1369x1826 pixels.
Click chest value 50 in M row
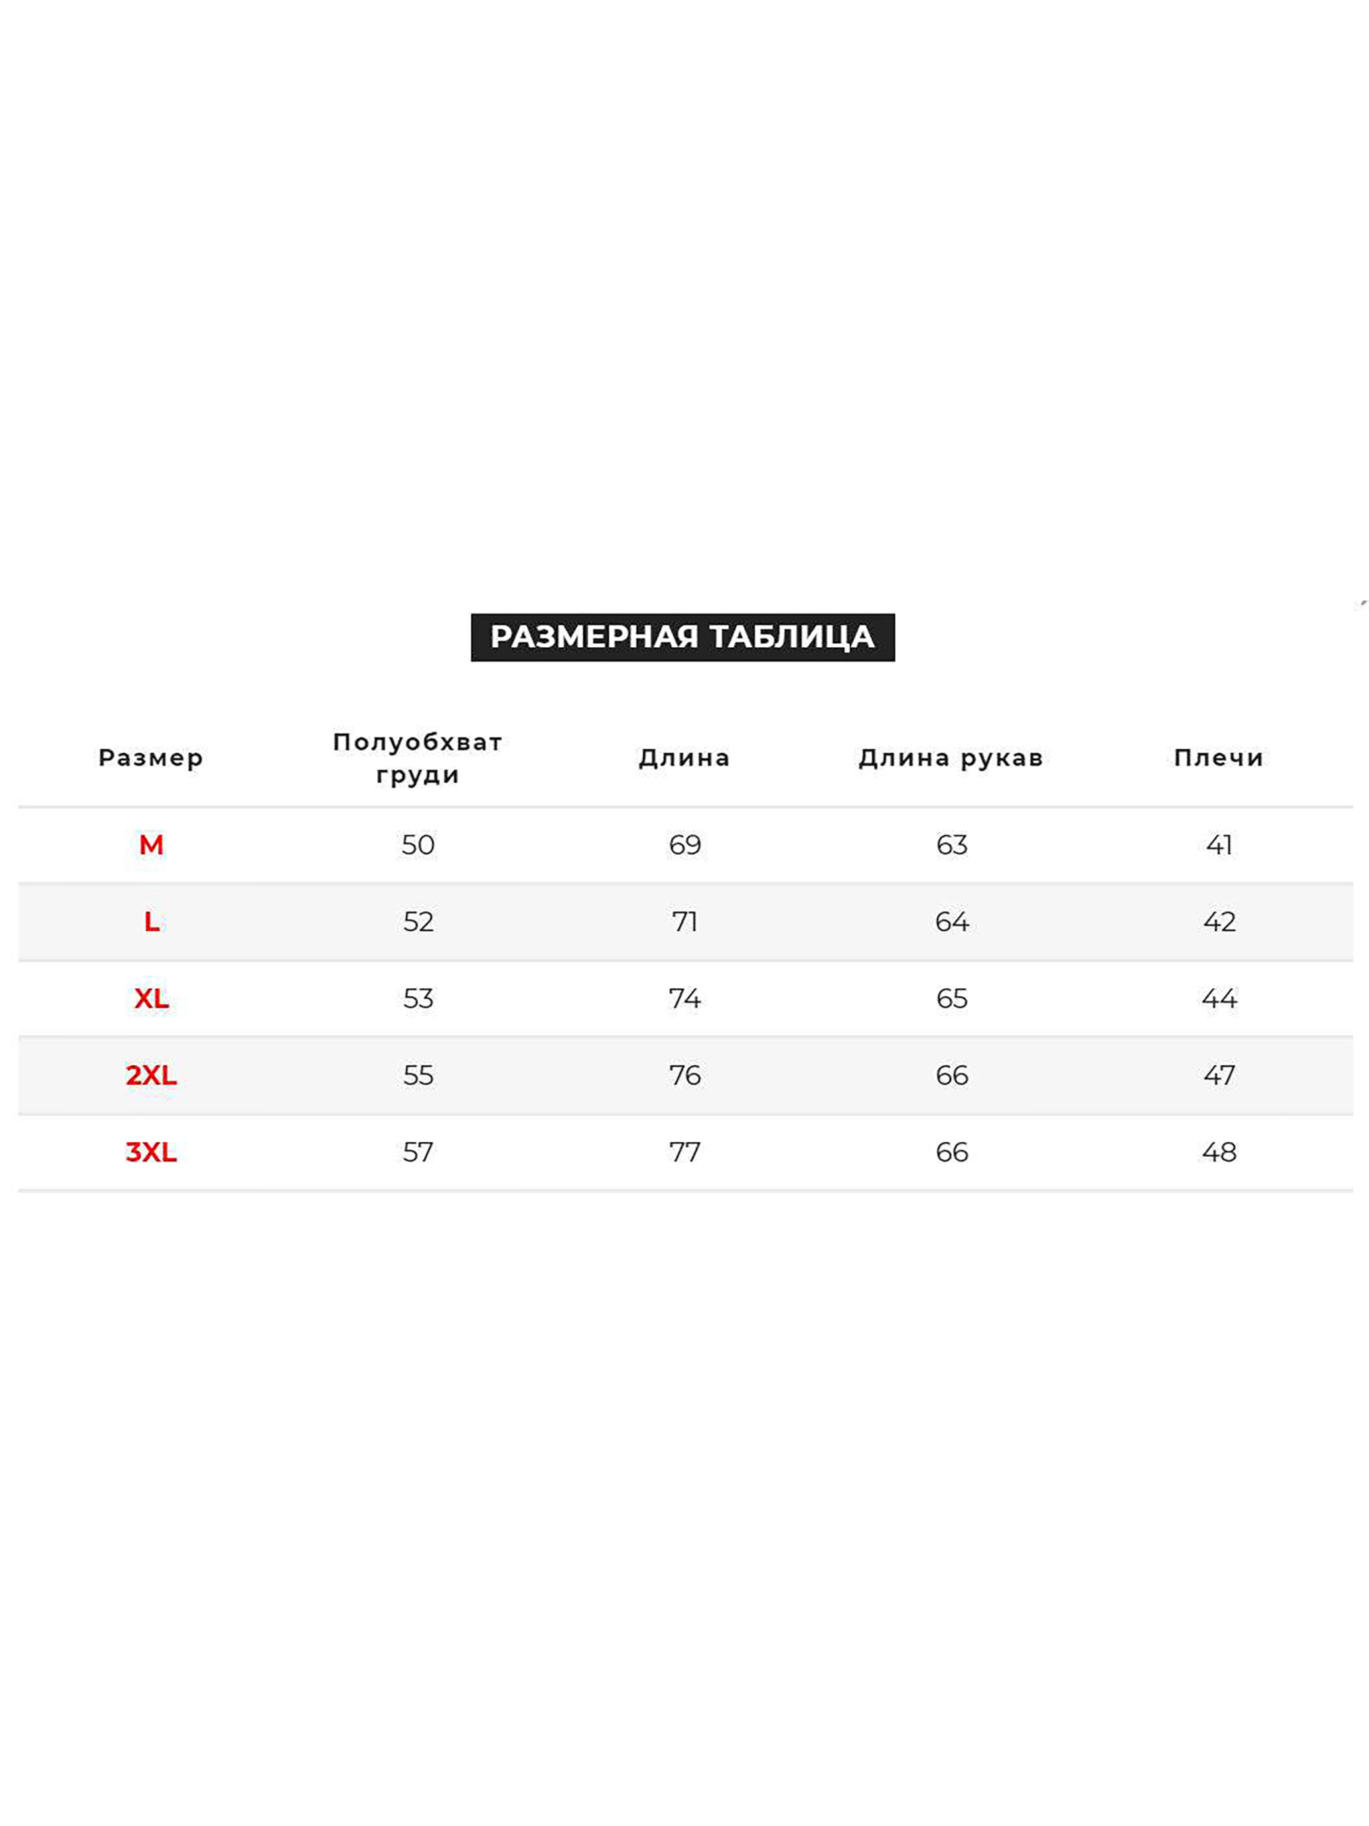pos(418,845)
